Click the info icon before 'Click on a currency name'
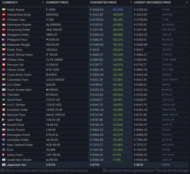190x174 pixels. point(2,170)
